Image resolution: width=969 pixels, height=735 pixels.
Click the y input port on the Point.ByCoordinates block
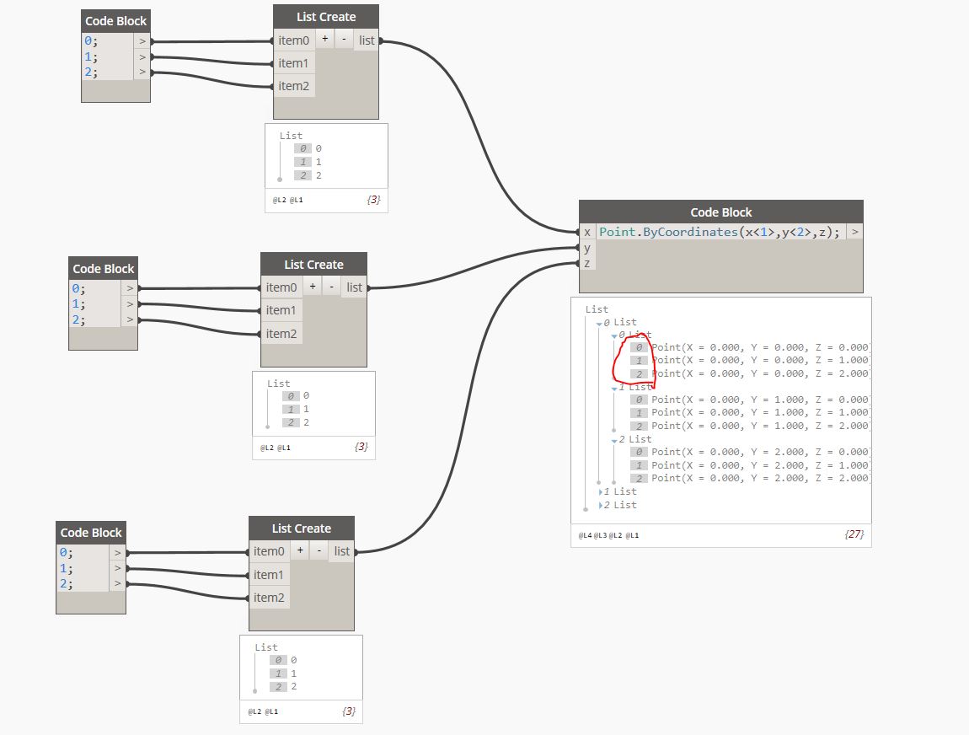587,248
